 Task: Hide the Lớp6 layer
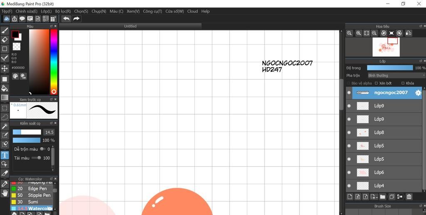(349, 172)
